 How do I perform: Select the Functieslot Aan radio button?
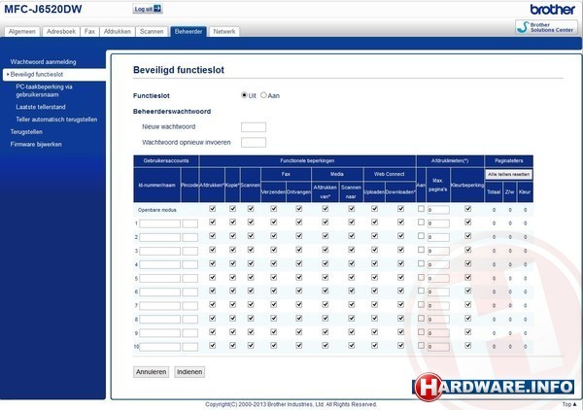click(x=263, y=95)
